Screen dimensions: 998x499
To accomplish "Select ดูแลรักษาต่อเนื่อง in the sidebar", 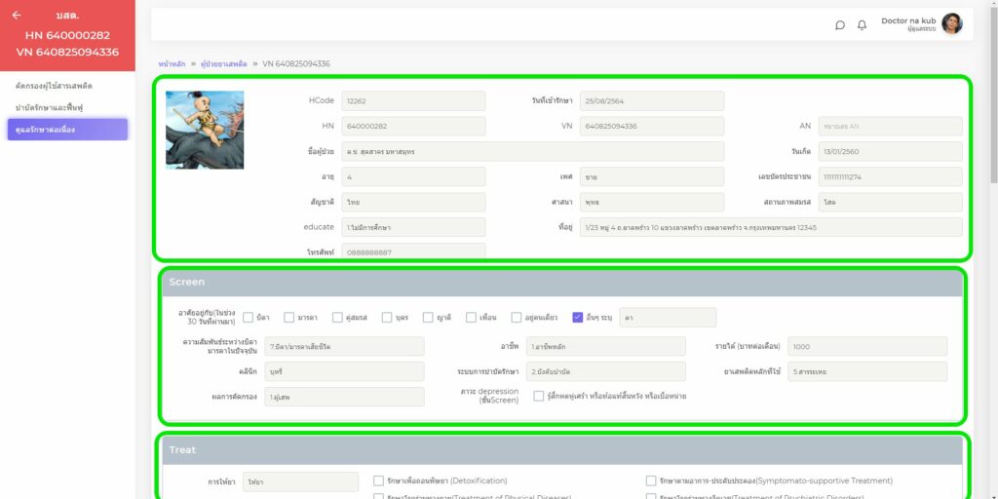I will (x=66, y=130).
